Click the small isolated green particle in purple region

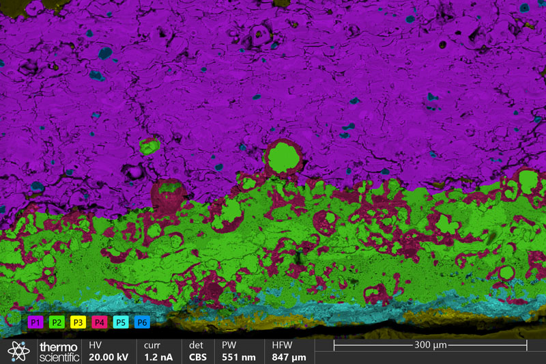149,145
